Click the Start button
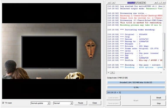Viewport: 167px width, 108px height. point(136,101)
